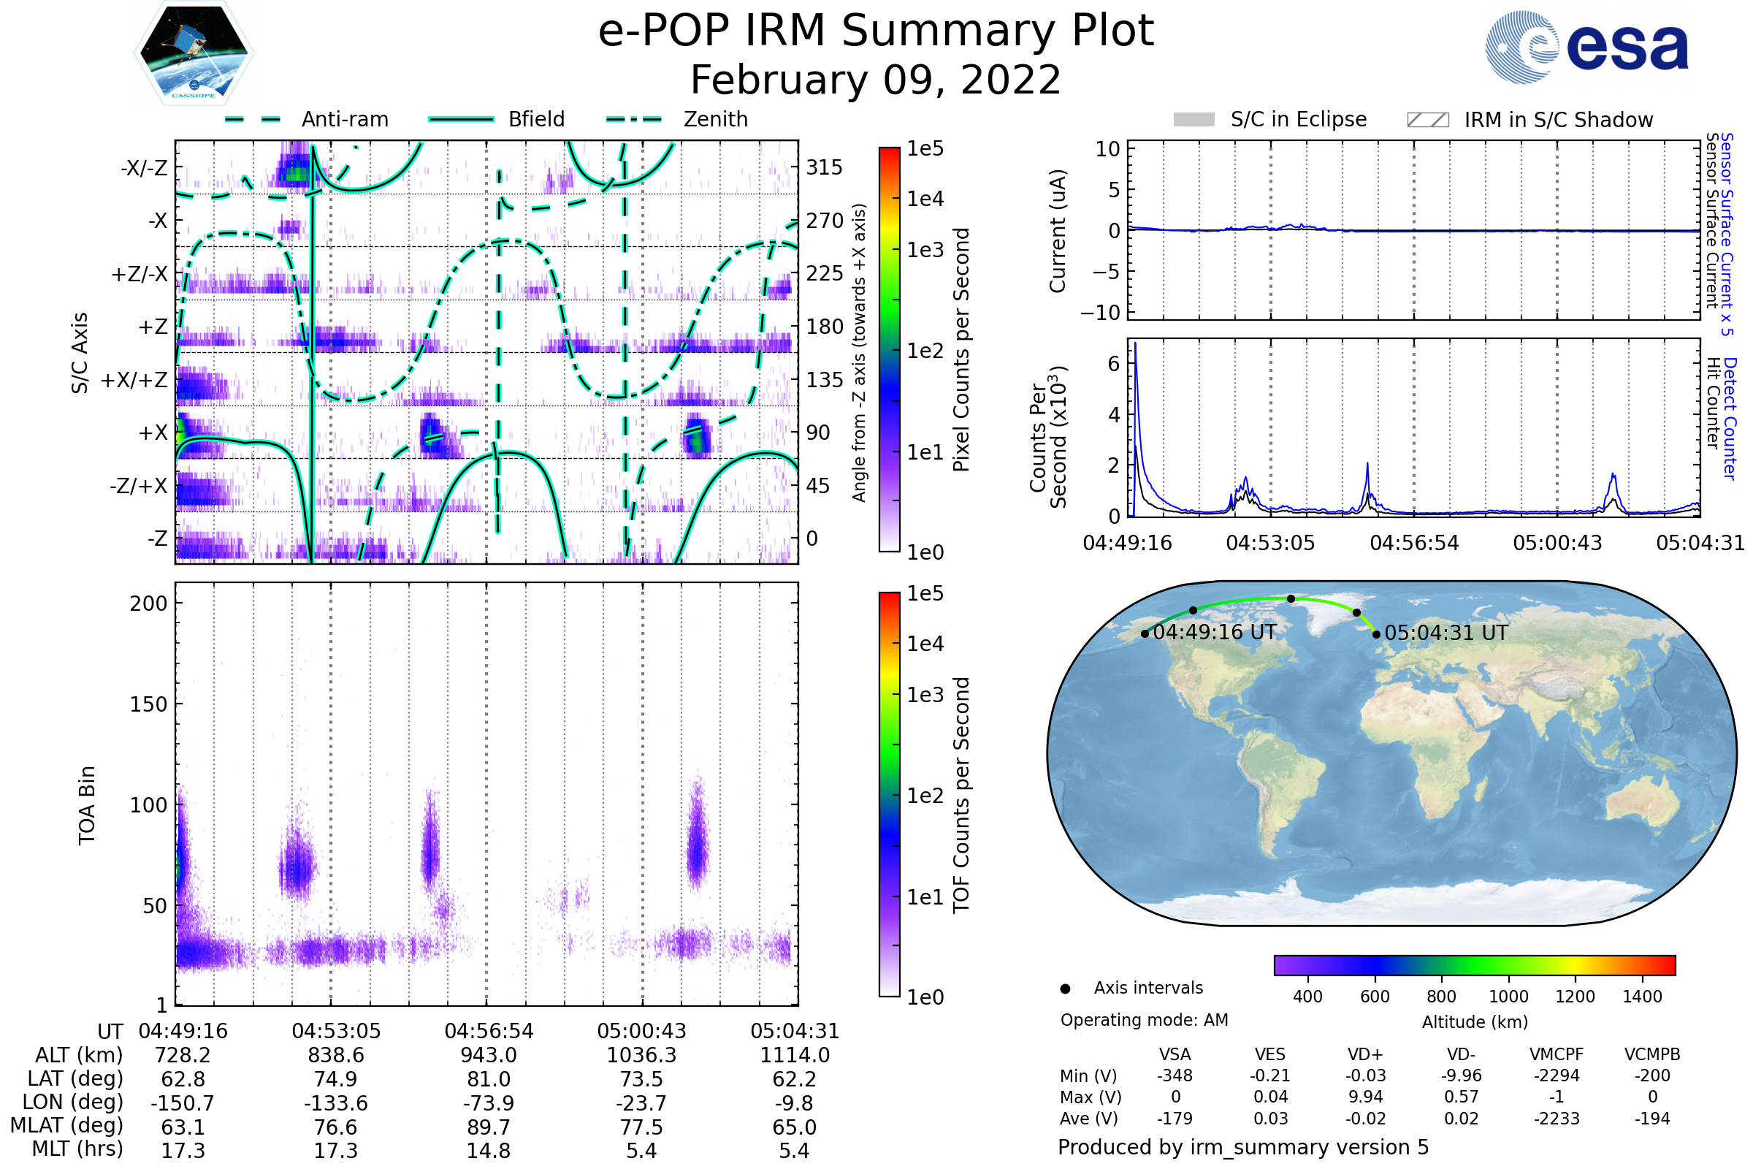1753x1169 pixels.
Task: Click the e-POP IRM Summary Plot title
Action: 876,31
